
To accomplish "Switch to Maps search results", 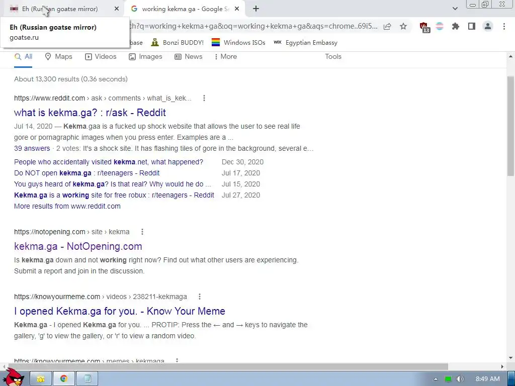I will (x=58, y=57).
